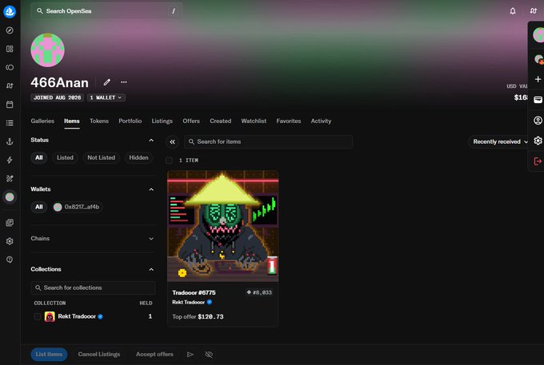Click the Cancel Listings button
Viewport: 544px width, 365px height.
click(99, 355)
